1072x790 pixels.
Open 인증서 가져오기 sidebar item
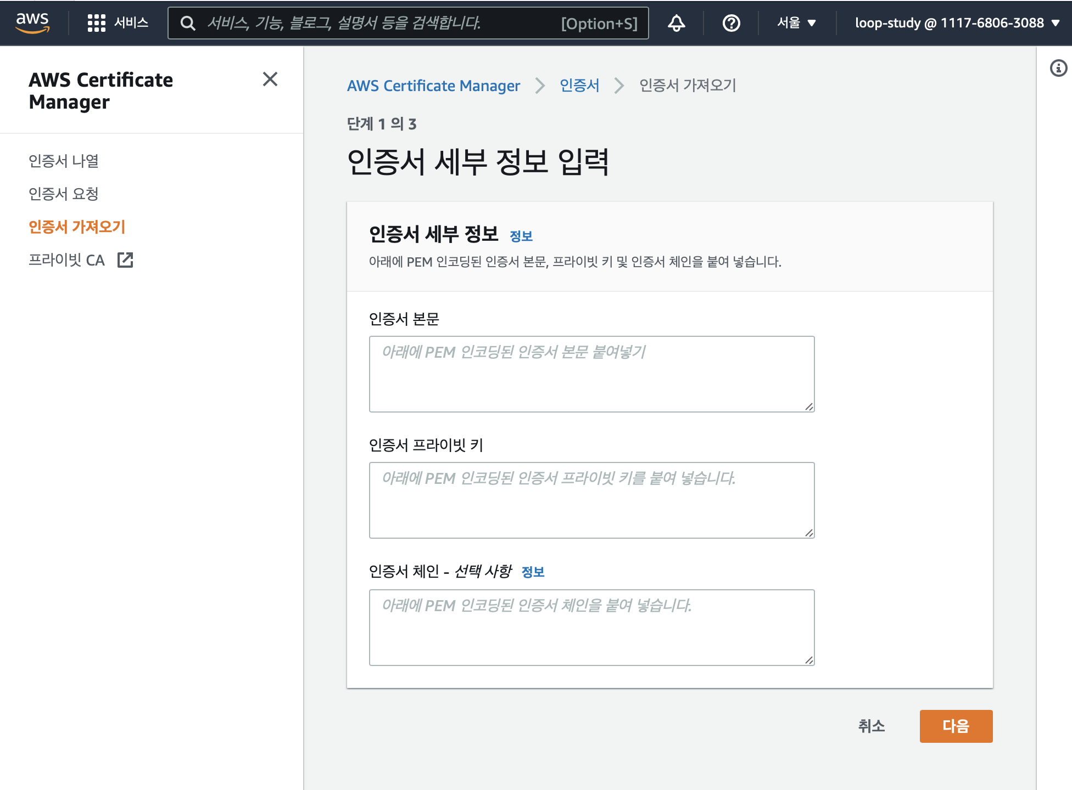click(x=77, y=227)
